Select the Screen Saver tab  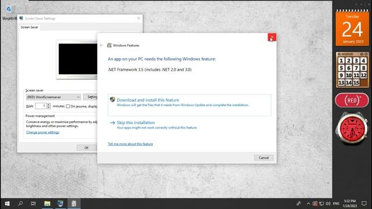[30, 27]
